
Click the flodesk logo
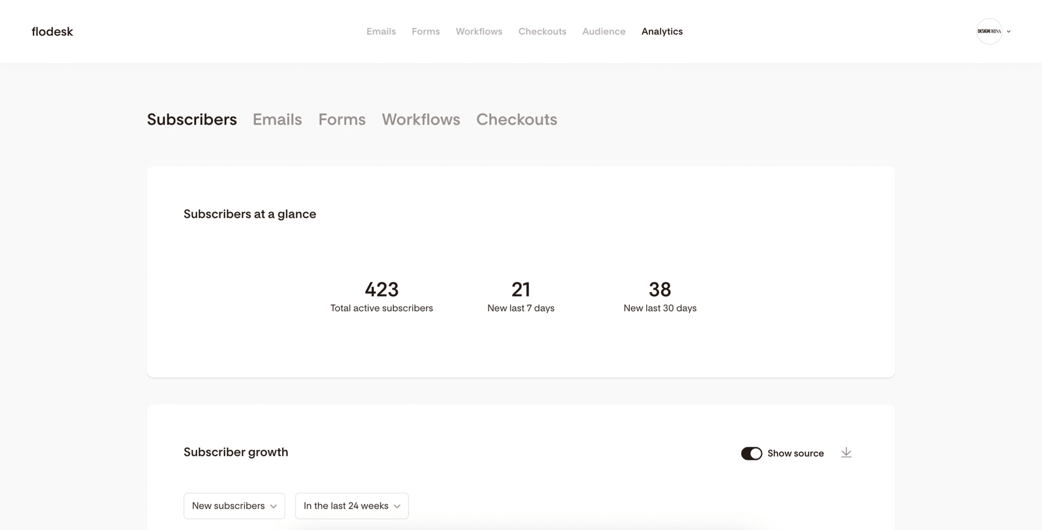tap(52, 31)
